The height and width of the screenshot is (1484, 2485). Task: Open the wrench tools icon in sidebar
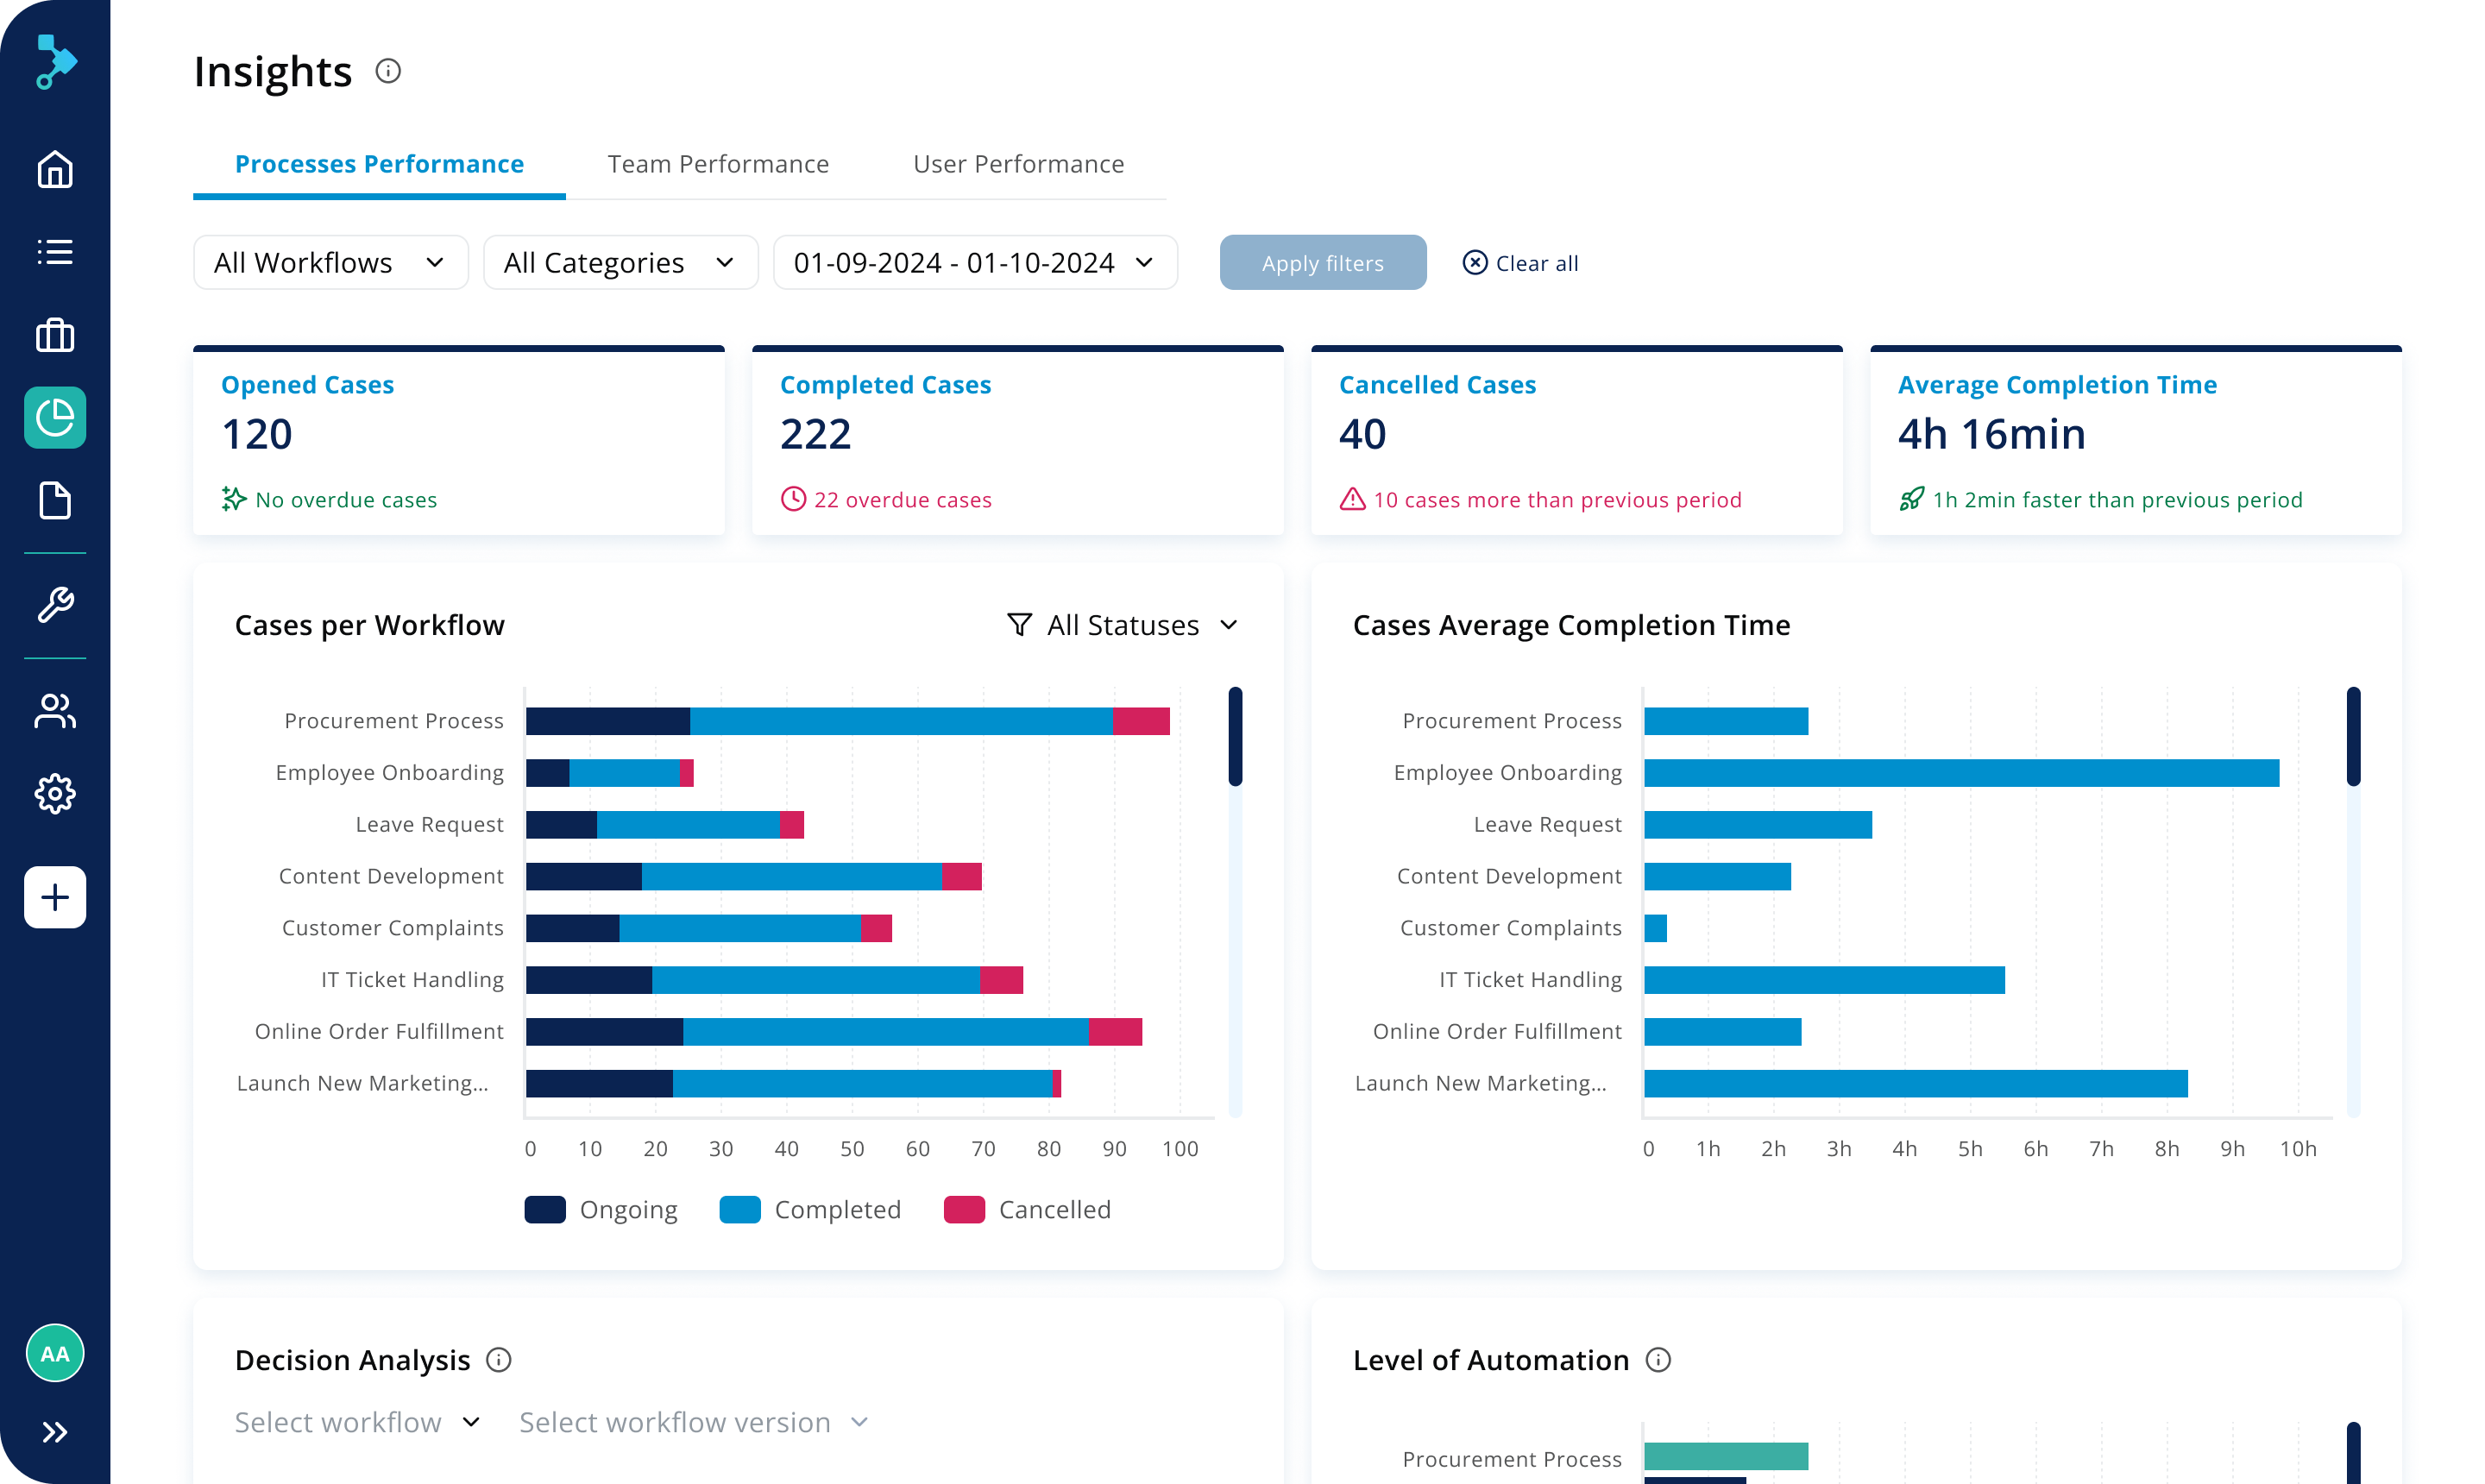[x=55, y=604]
